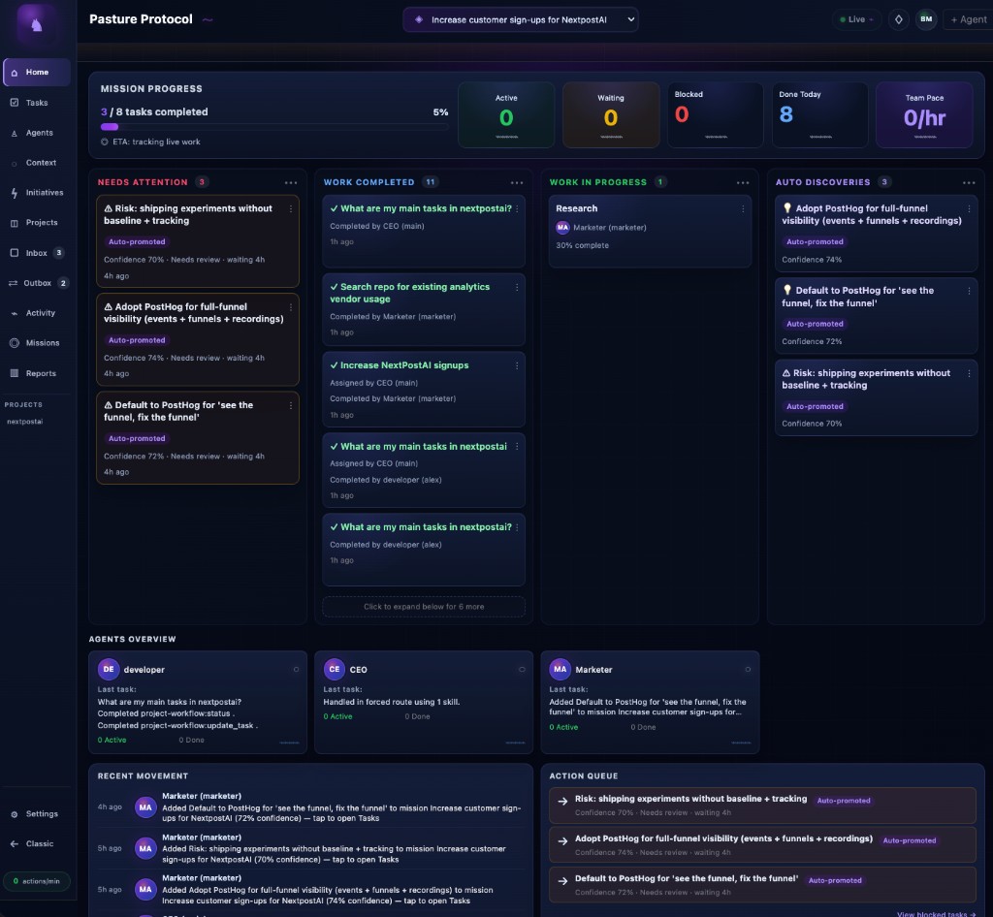Open Work In Progress column options menu

tap(743, 182)
